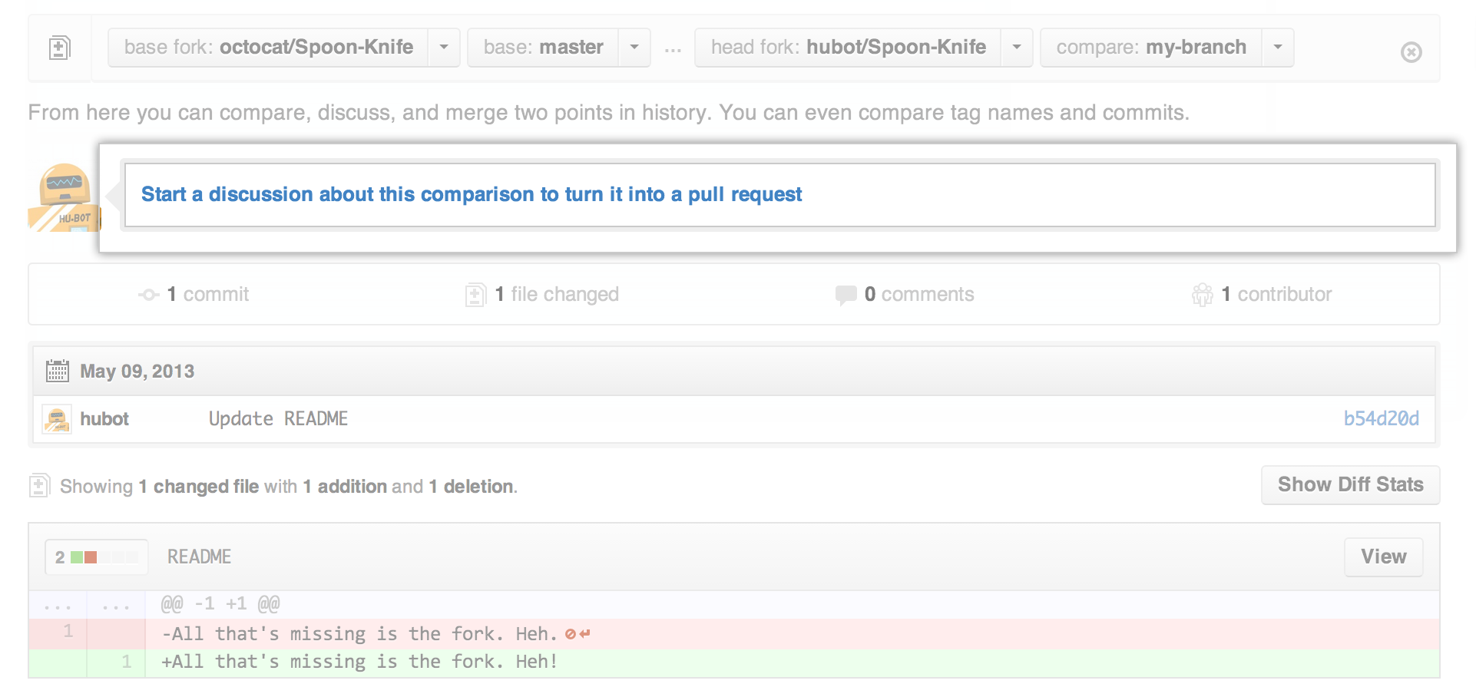Click the calendar icon next to May 09, 2013
The height and width of the screenshot is (697, 1476).
(58, 371)
